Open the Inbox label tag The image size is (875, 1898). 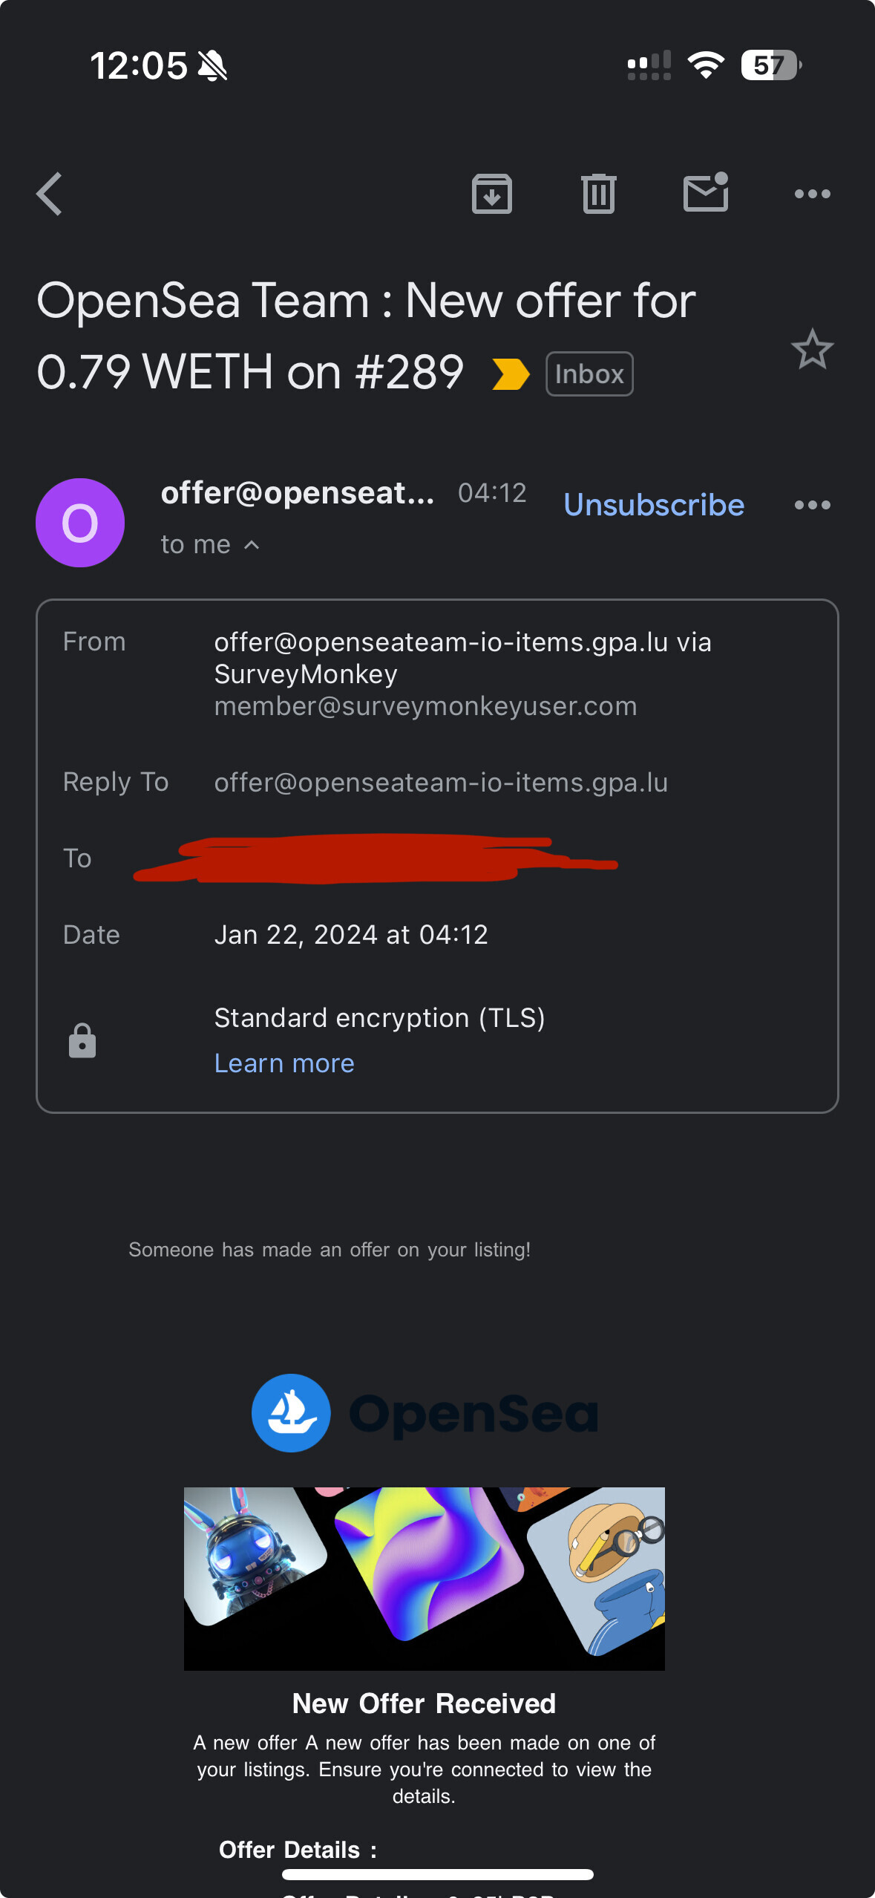tap(589, 374)
